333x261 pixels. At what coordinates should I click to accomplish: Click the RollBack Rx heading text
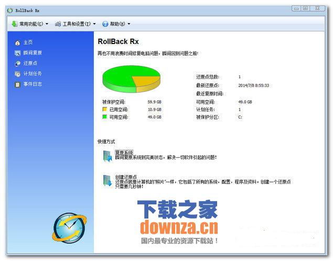click(x=118, y=41)
